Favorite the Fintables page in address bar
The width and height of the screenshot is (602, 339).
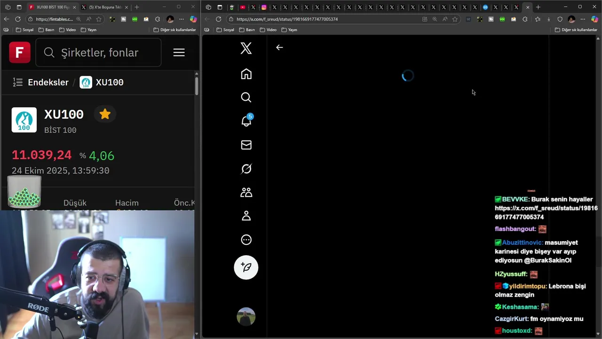[99, 19]
